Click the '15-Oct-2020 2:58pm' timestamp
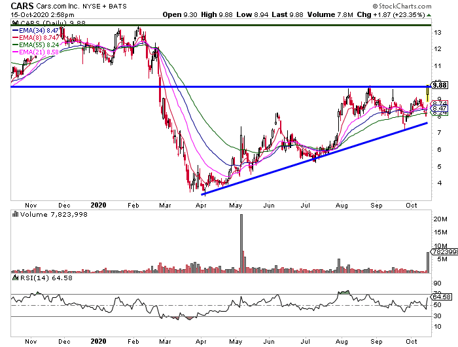458x347 pixels. (x=43, y=14)
